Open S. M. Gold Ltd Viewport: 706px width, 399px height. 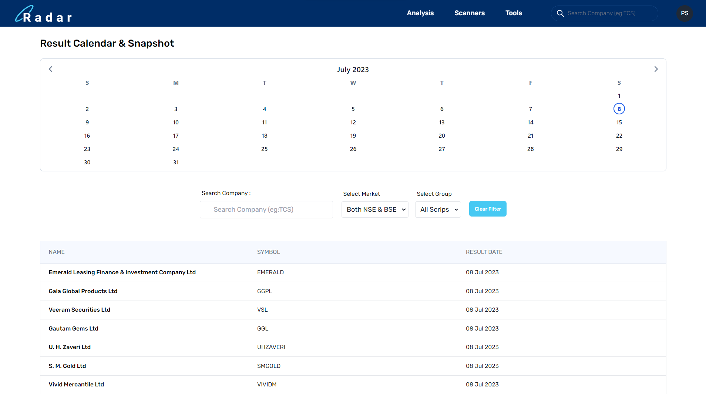[x=67, y=366]
